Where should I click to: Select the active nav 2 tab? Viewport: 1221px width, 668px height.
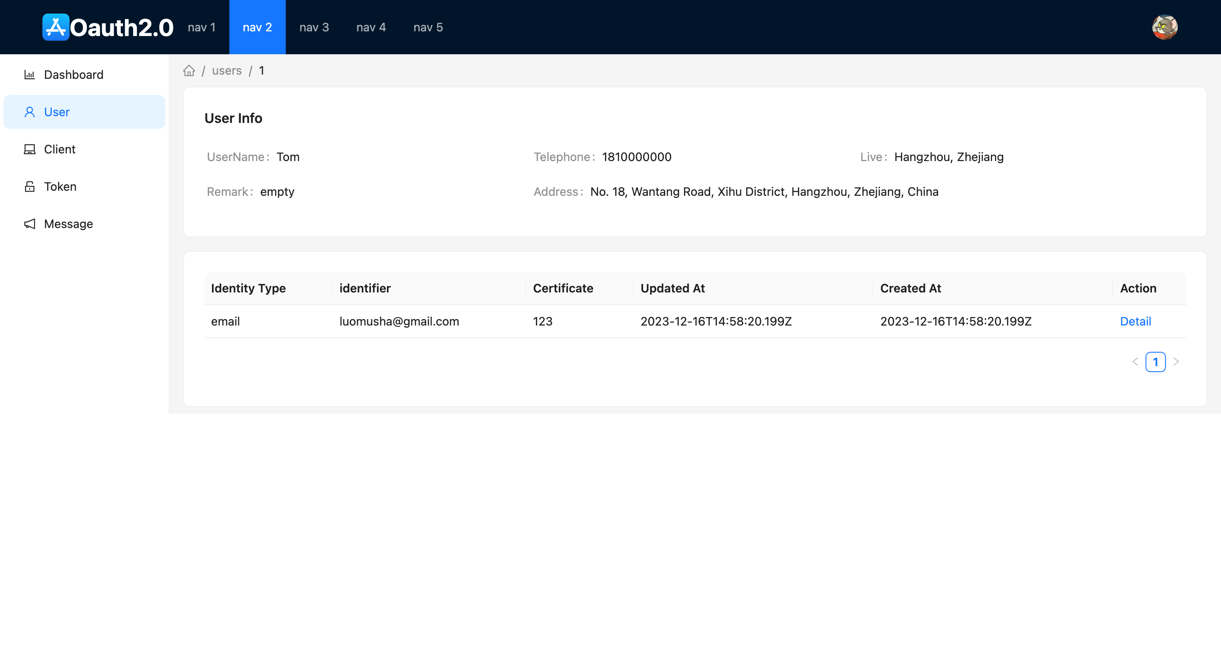(257, 28)
